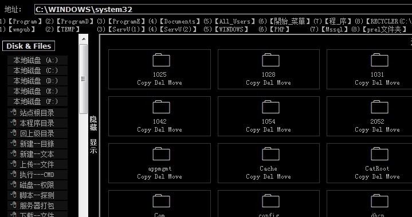
Task: Open 脚本--探测 script detection
Action: 38,195
